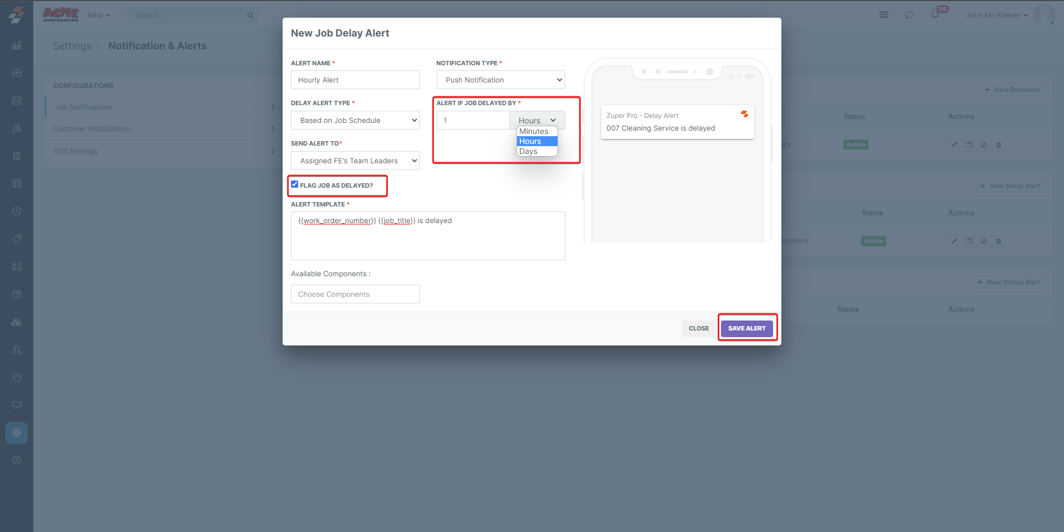This screenshot has width=1064, height=532.
Task: Click the phone preview notification card
Action: pos(677,122)
